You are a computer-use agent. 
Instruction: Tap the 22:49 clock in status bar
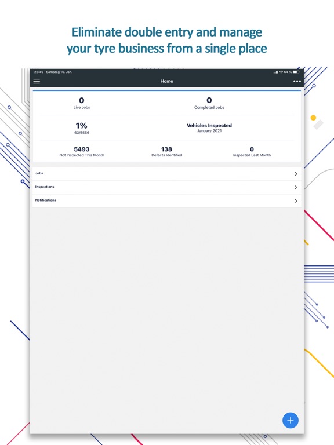[39, 72]
